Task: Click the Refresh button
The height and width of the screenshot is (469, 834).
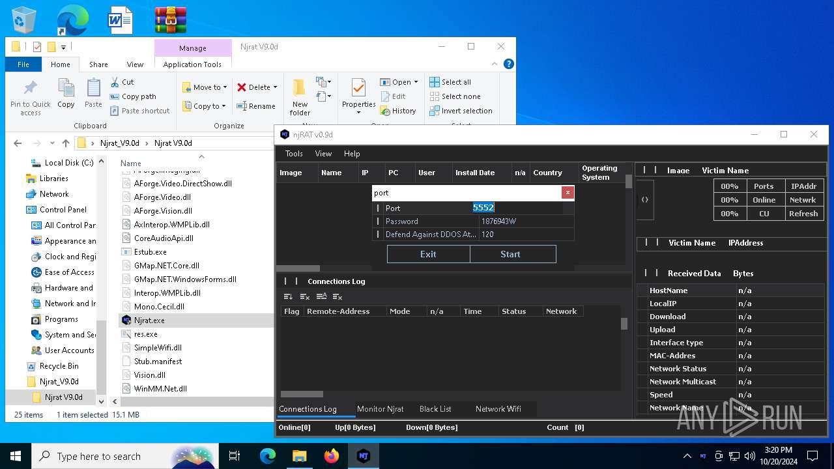Action: (803, 214)
